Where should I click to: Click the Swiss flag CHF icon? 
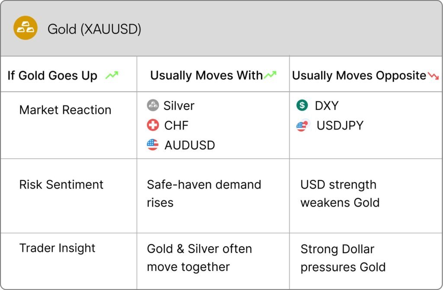click(x=153, y=125)
